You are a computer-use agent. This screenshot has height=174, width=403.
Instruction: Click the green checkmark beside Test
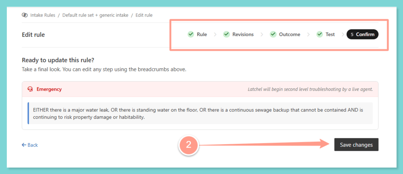319,34
